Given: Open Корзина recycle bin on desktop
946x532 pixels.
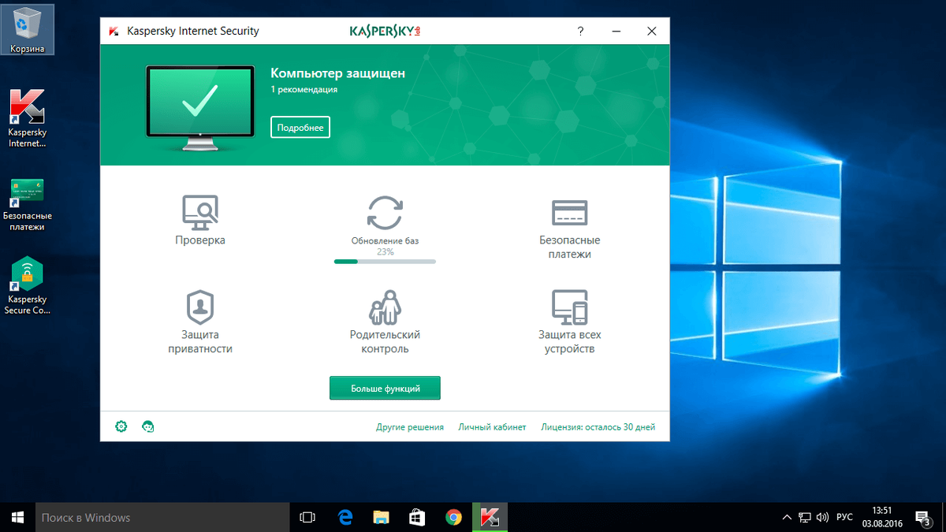Looking at the screenshot, I should click(x=27, y=32).
